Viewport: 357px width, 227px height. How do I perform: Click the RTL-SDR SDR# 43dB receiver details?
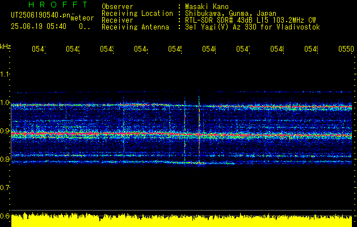coord(250,20)
